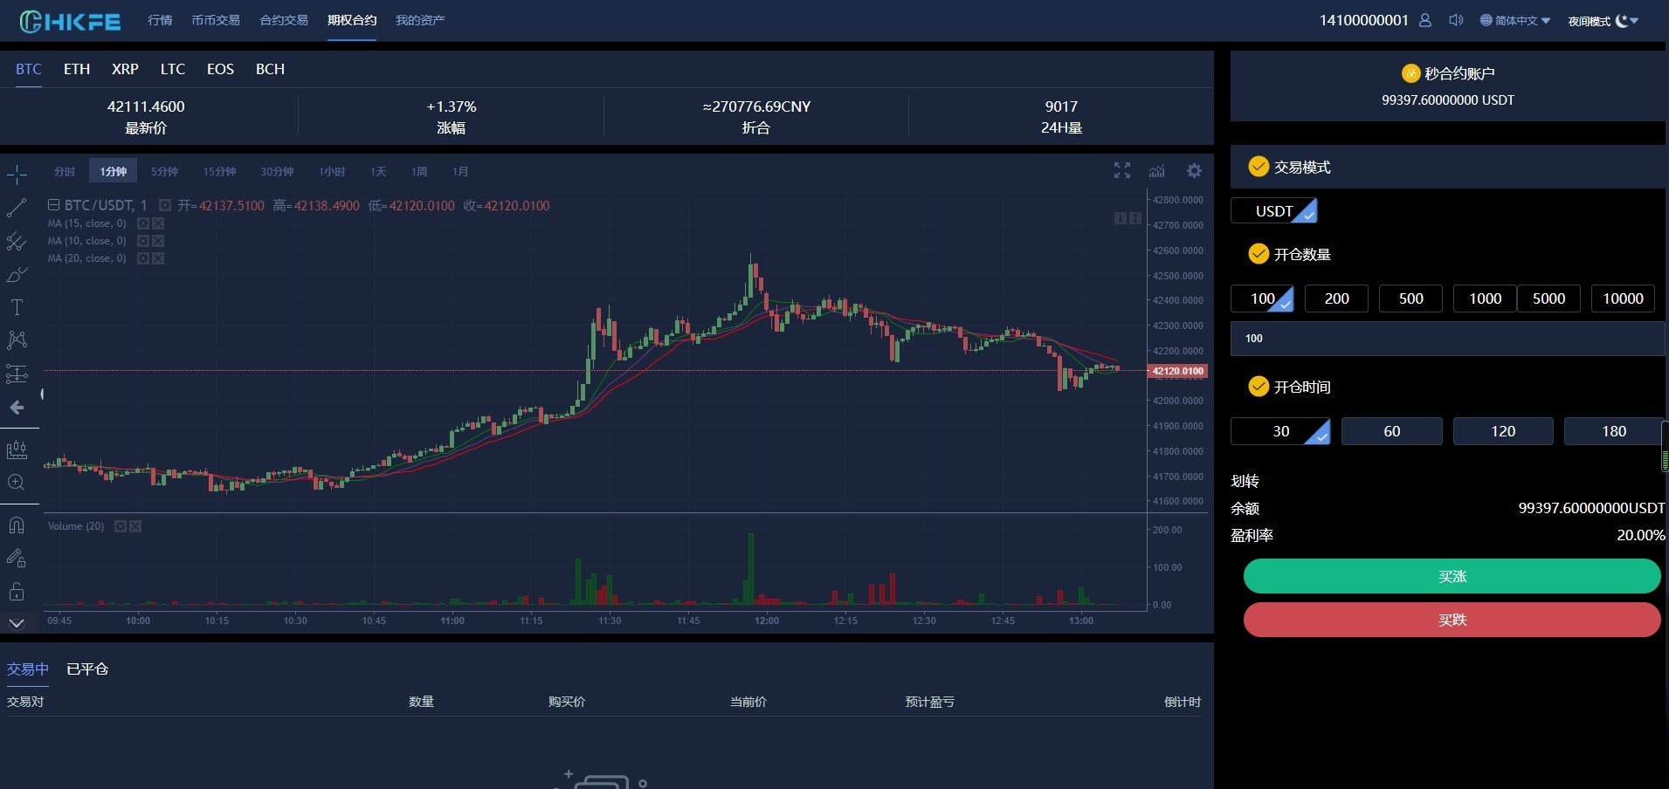Click the fullscreen expand icon above the chart
The height and width of the screenshot is (789, 1669).
tap(1122, 170)
